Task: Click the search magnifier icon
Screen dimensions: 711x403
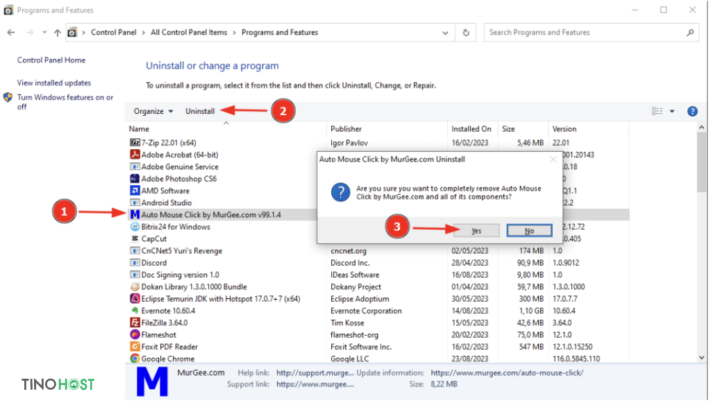Action: 689,33
